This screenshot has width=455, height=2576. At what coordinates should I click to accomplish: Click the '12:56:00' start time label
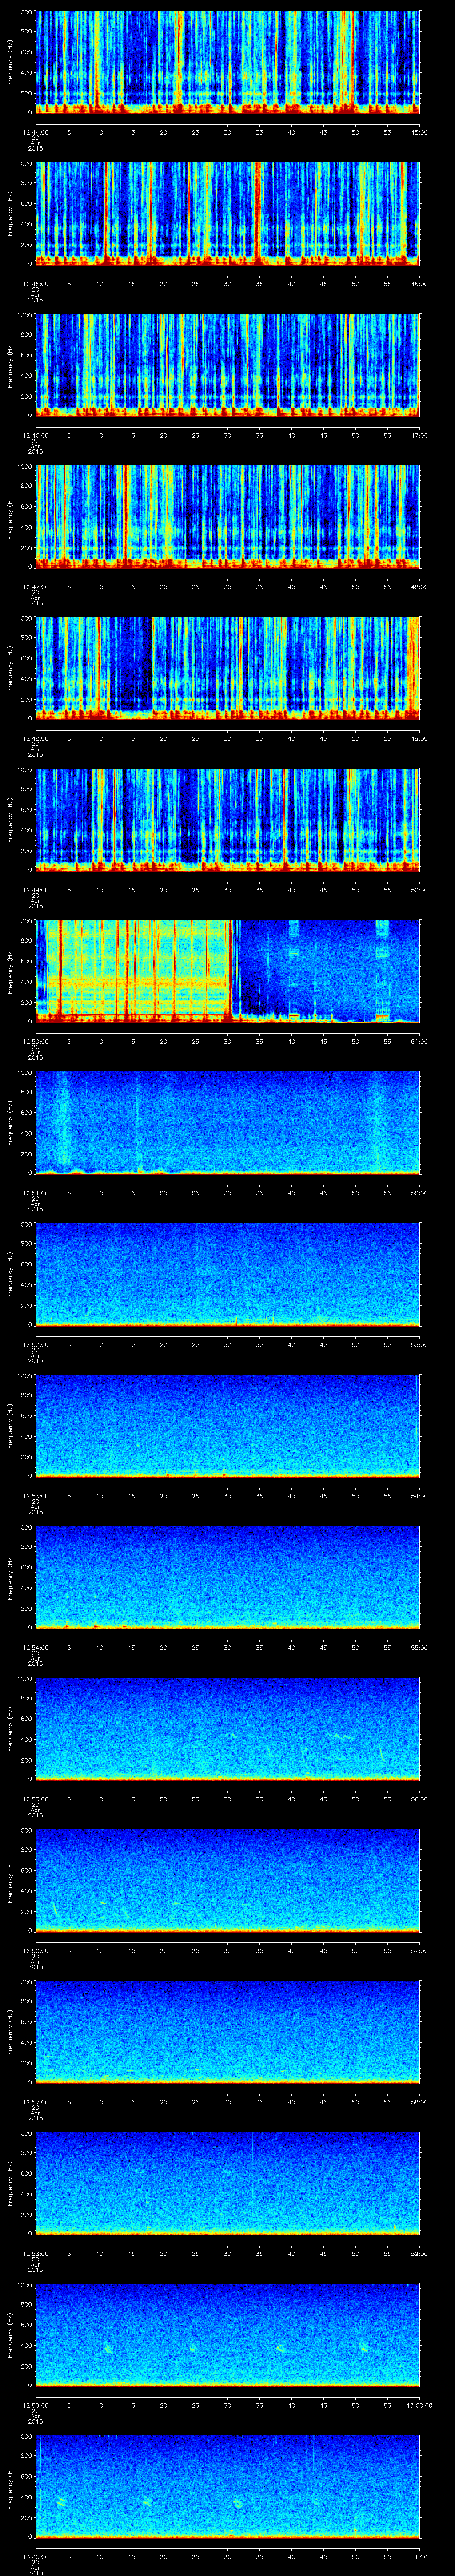coord(36,1950)
